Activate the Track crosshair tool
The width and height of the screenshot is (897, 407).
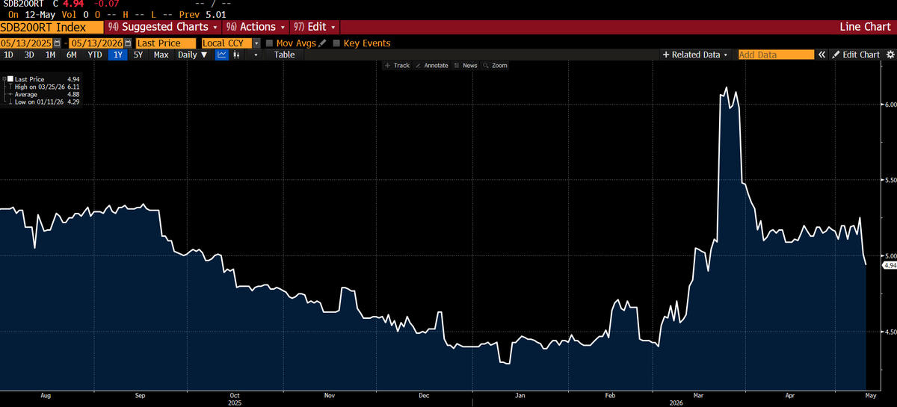pos(396,66)
